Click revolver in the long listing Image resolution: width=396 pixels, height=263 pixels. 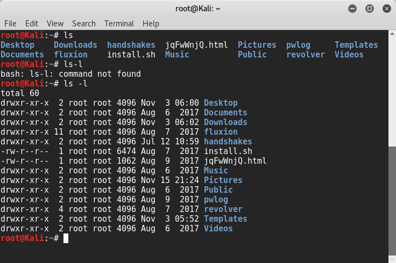pos(223,209)
